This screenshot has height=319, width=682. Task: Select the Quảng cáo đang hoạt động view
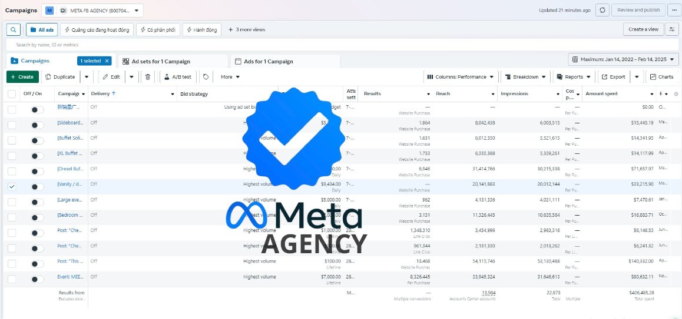click(x=97, y=29)
